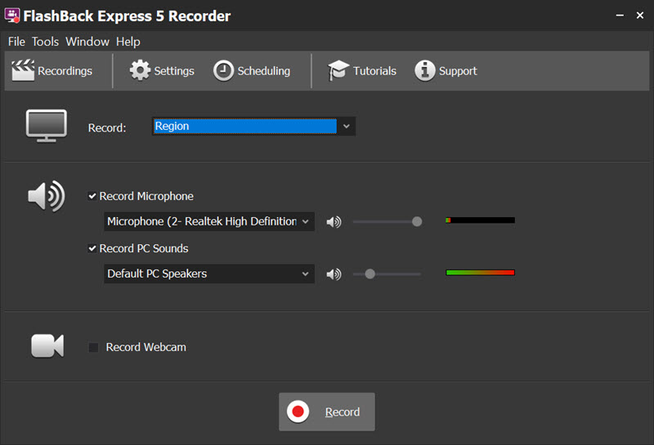654x445 pixels.
Task: Open the Window menu
Action: [87, 42]
